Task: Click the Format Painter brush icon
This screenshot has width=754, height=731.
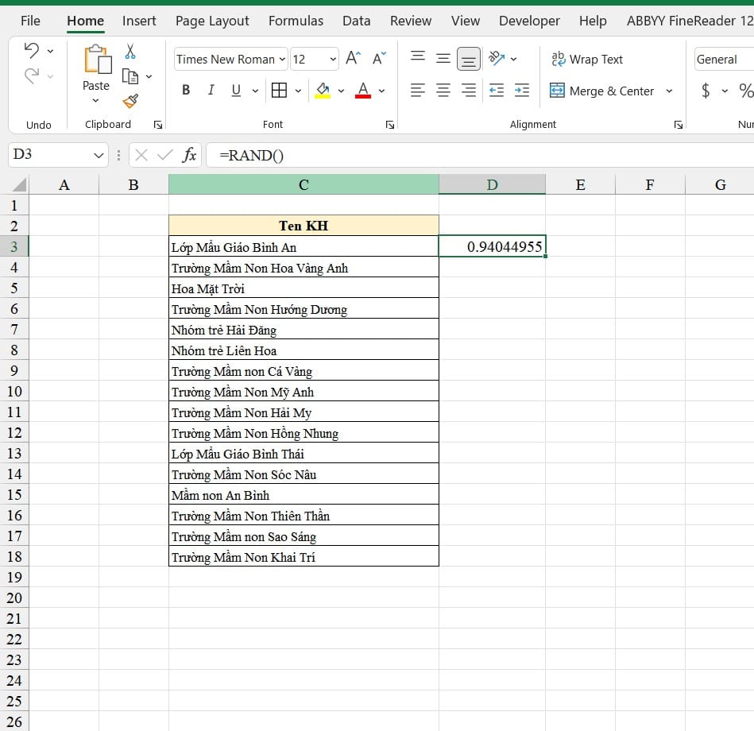Action: point(130,101)
